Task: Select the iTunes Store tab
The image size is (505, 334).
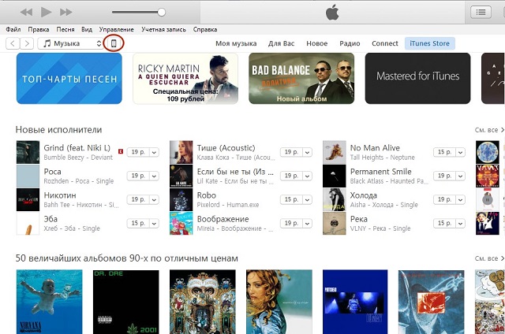Action: click(429, 43)
